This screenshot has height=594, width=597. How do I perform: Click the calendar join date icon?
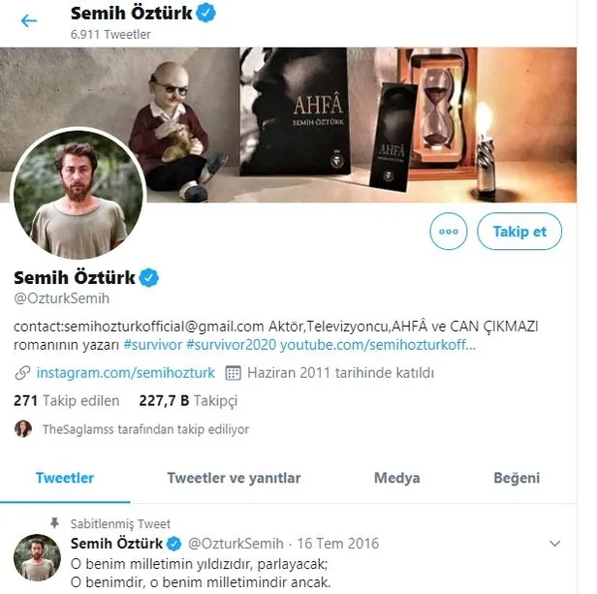(233, 372)
